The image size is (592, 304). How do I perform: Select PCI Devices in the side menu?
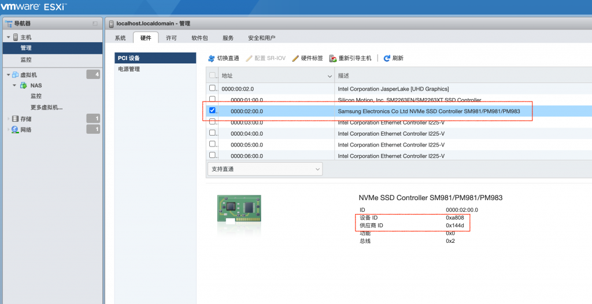click(155, 58)
